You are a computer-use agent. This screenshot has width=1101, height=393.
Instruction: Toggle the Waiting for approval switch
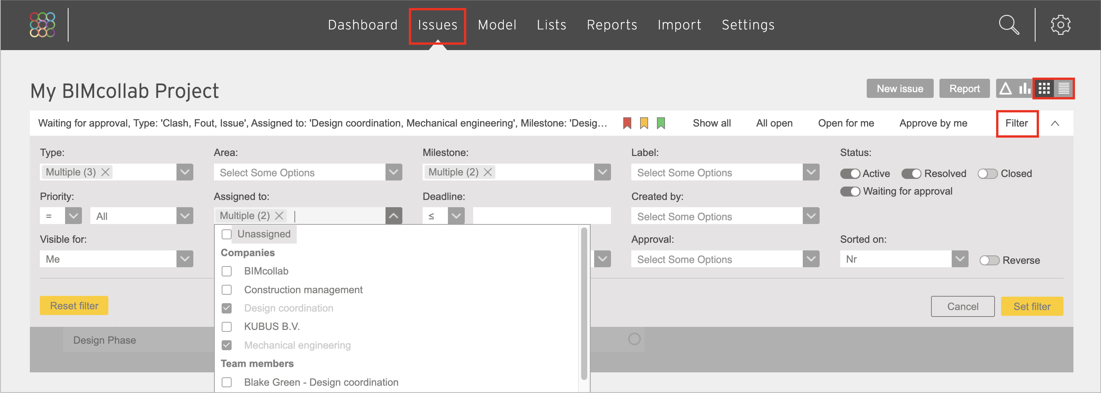tap(850, 192)
